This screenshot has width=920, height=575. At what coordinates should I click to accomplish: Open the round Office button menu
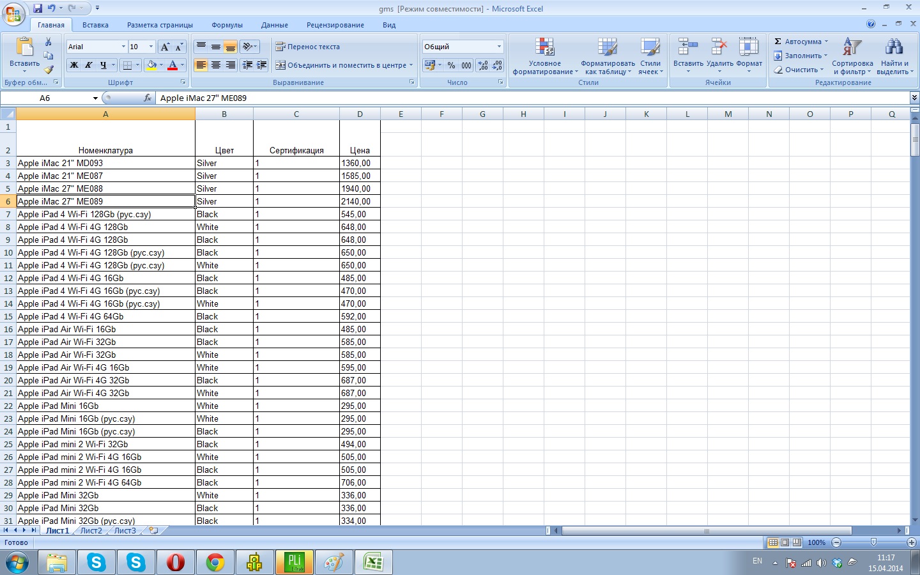coord(13,14)
